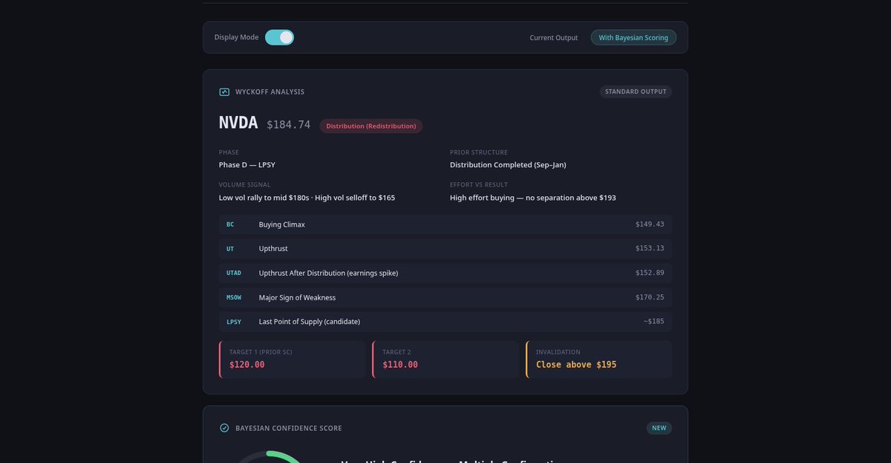Screen dimensions: 891x463
Task: Select the LPSY Last Point of Supply row
Action: tap(446, 322)
